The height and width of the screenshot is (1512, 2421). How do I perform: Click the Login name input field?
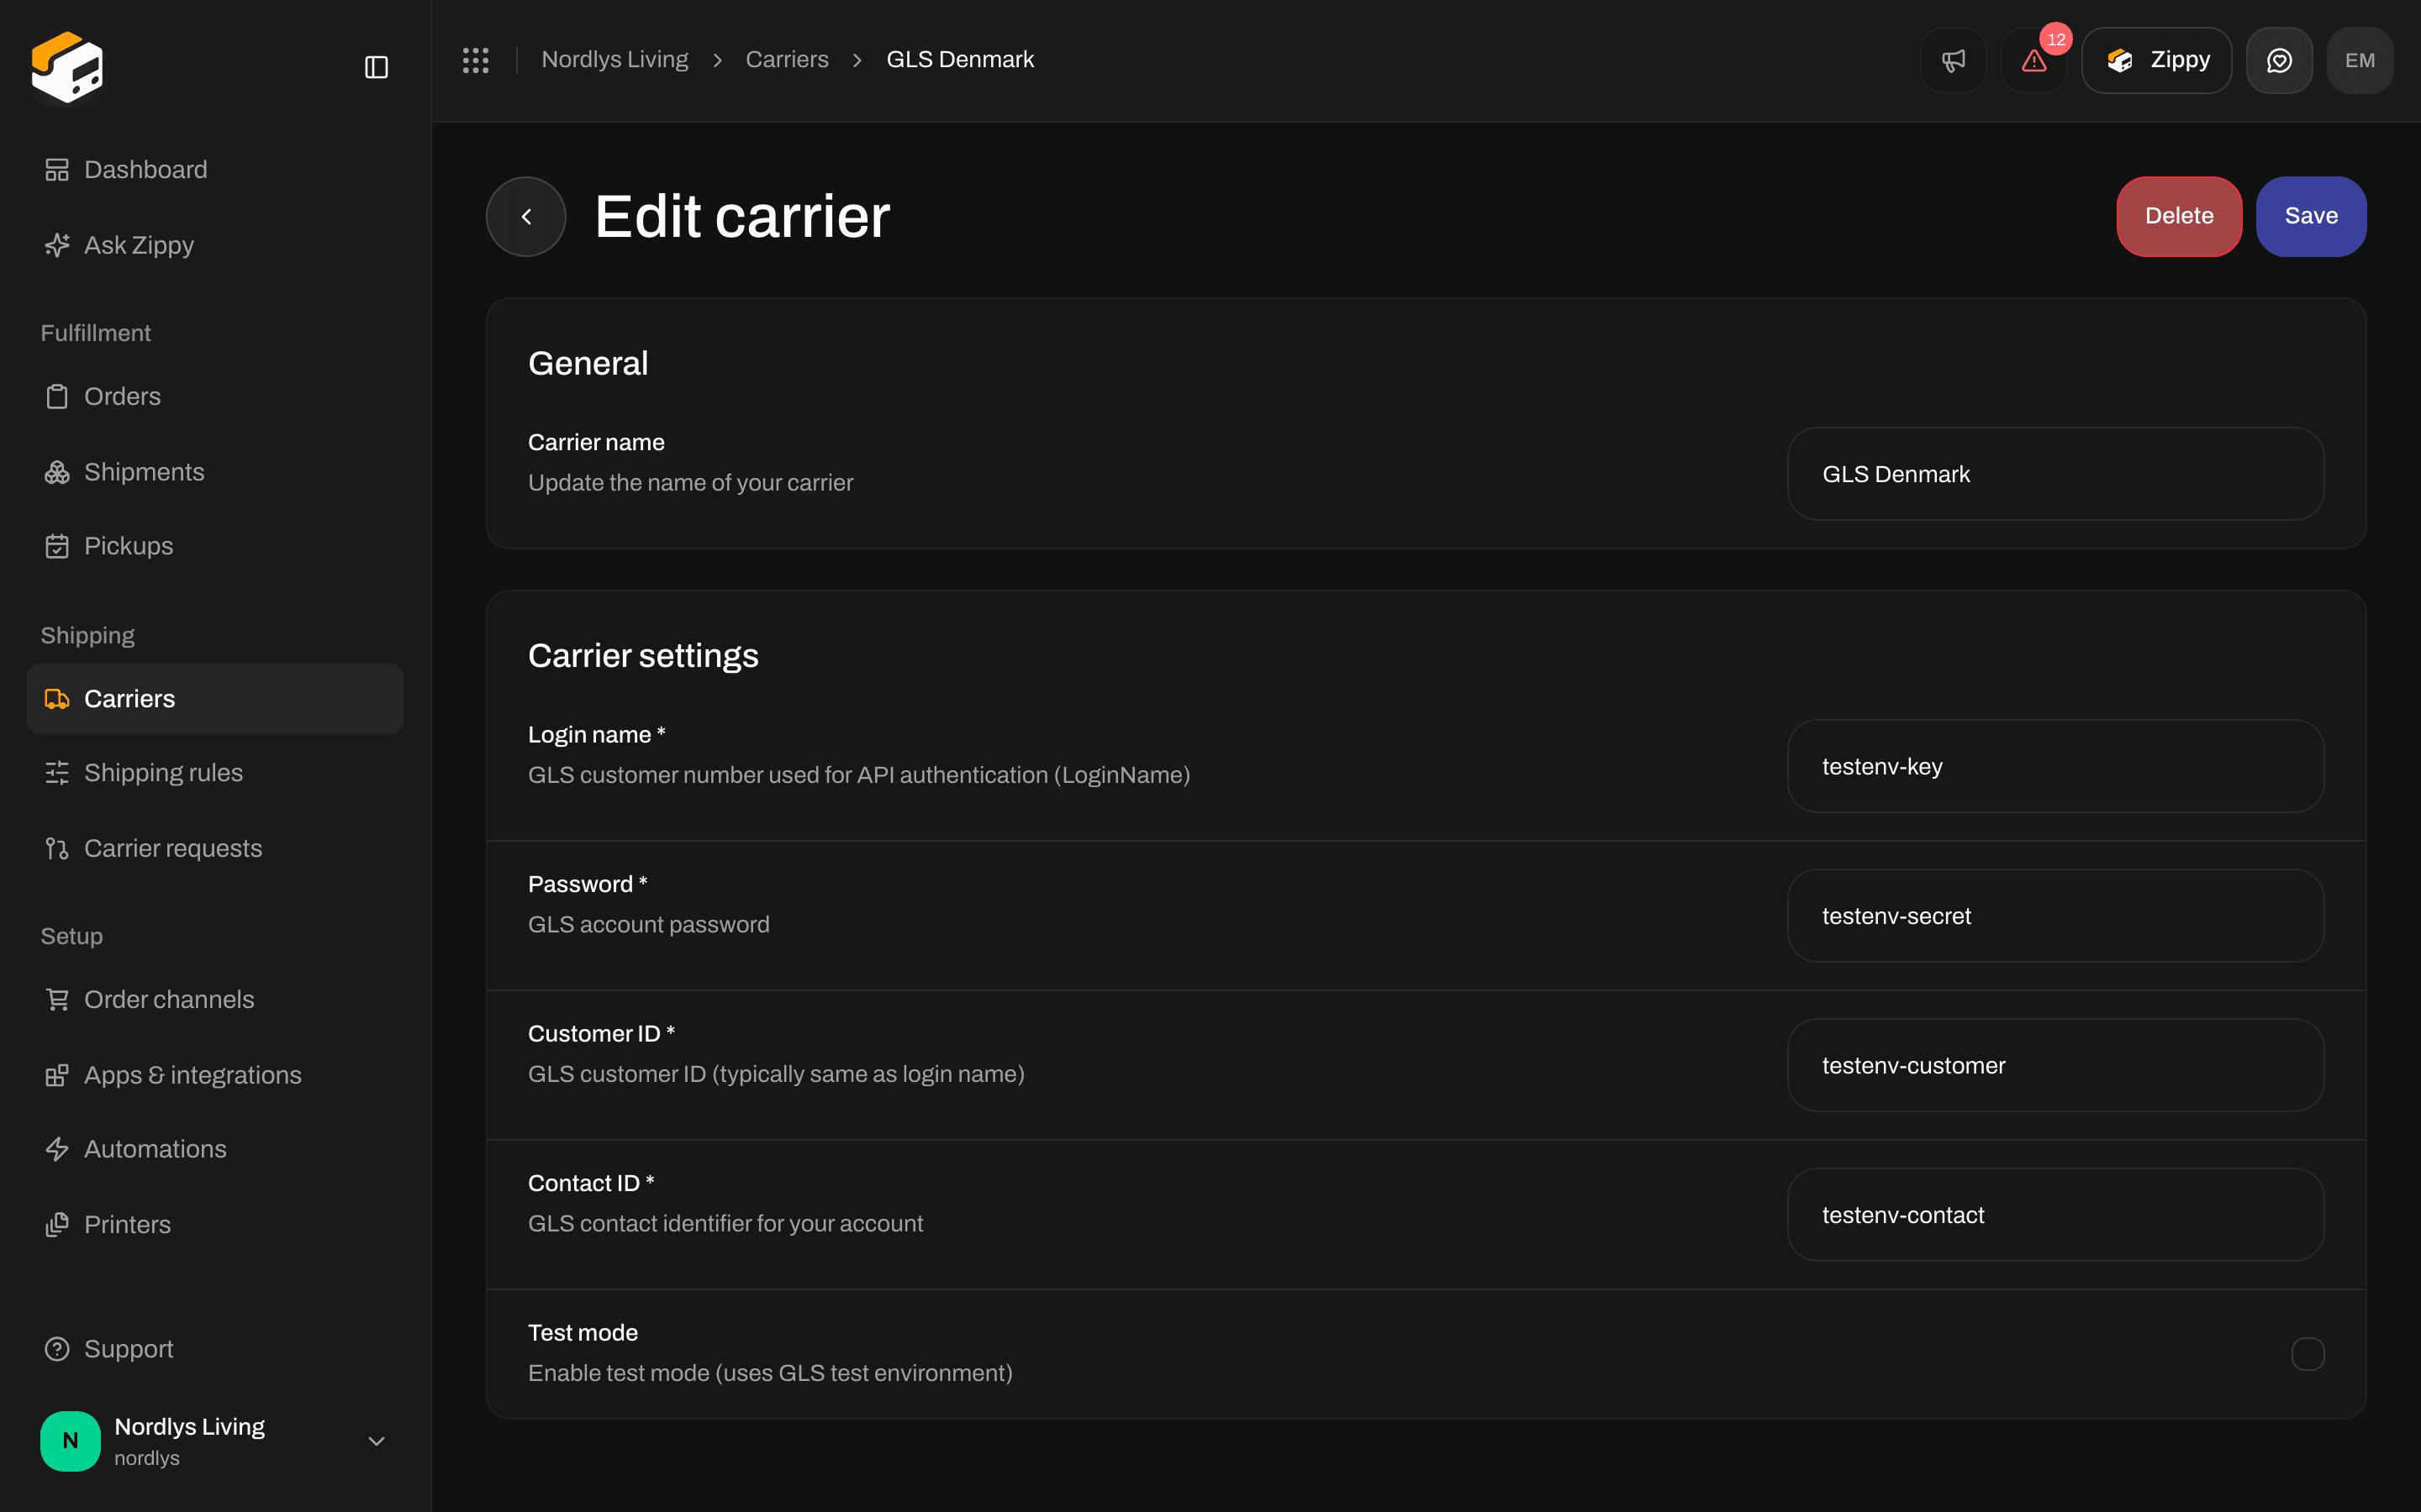pos(2054,766)
